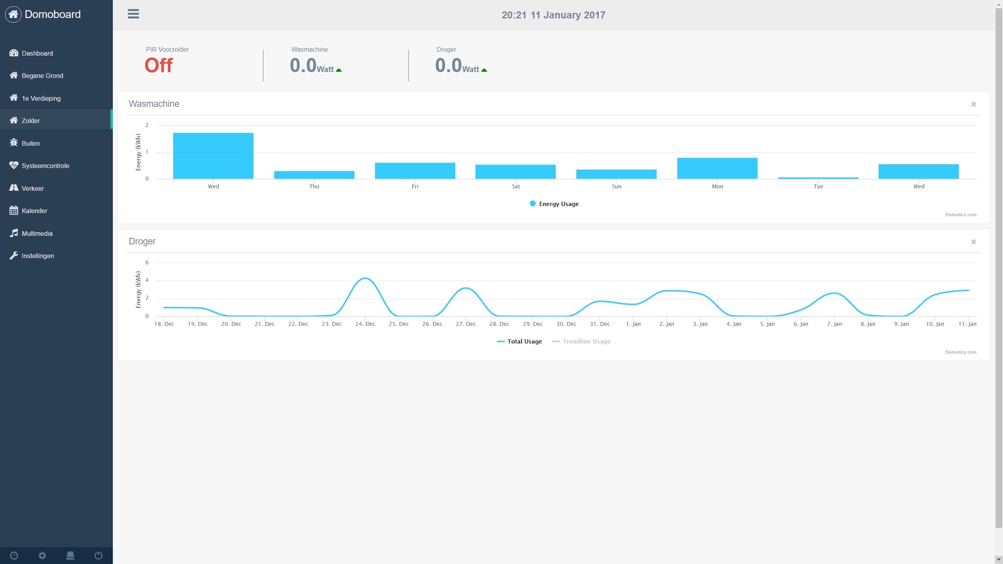Open the Systeemcontrole page
1003x564 pixels.
coord(56,166)
